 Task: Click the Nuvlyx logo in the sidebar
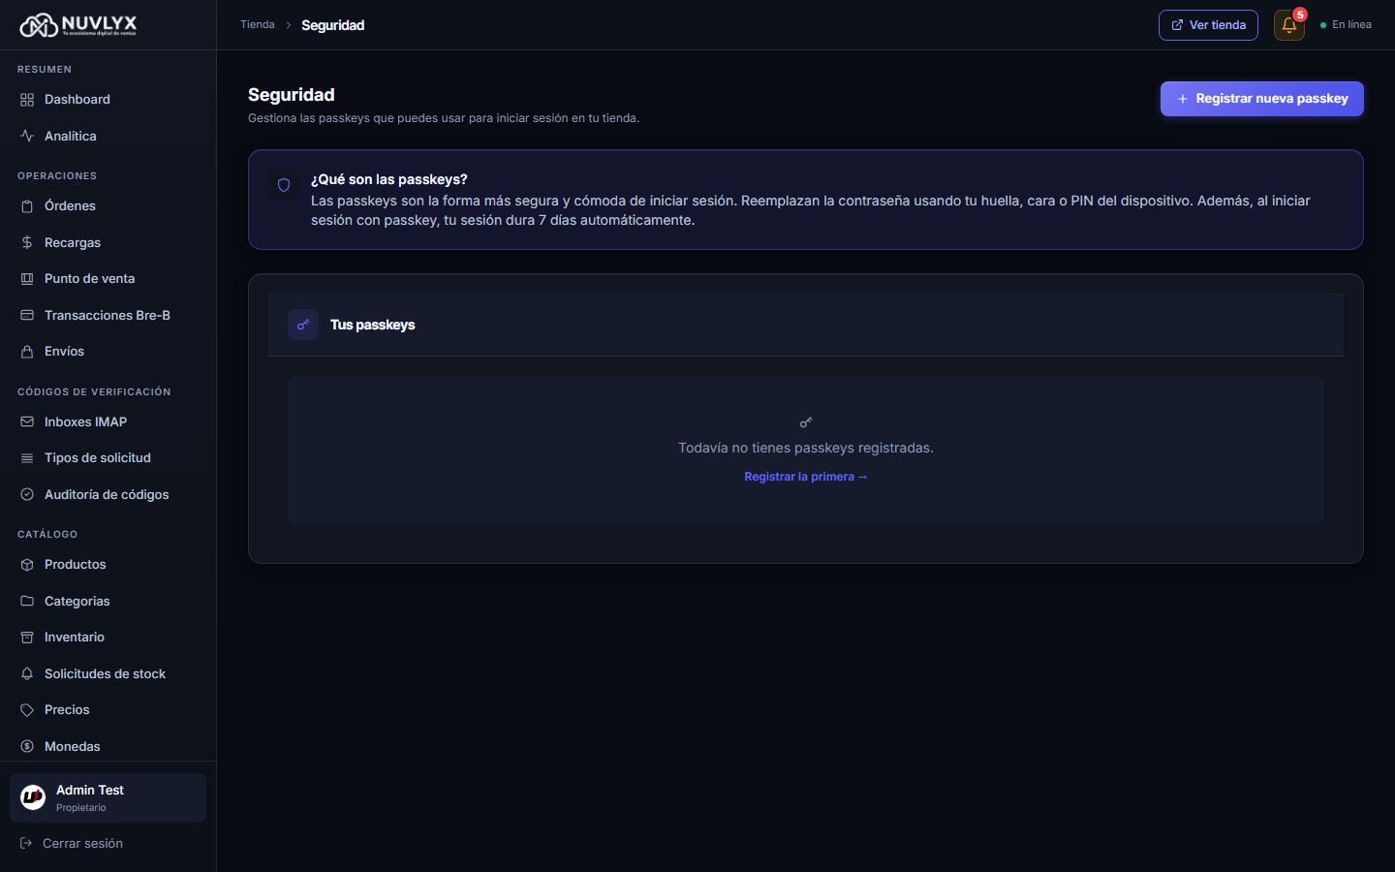[78, 25]
